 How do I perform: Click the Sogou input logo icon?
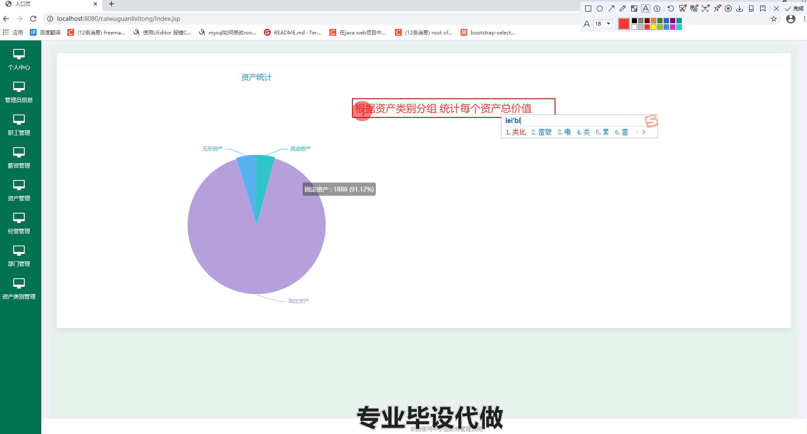tap(651, 121)
